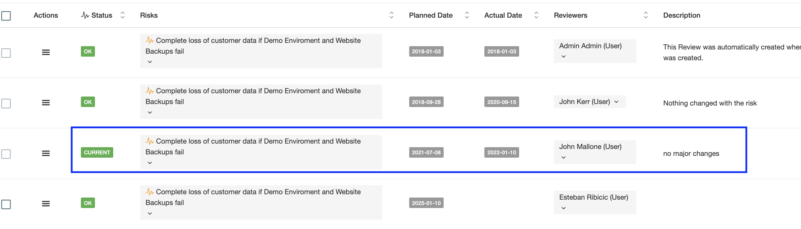Sort table by Status column arrows

coord(123,15)
